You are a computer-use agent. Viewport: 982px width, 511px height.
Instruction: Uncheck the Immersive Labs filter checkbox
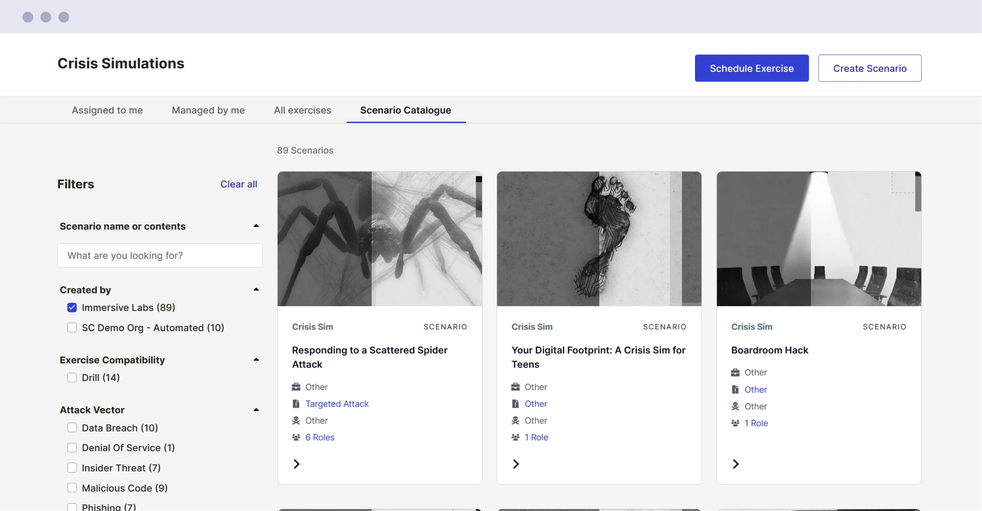pyautogui.click(x=72, y=308)
